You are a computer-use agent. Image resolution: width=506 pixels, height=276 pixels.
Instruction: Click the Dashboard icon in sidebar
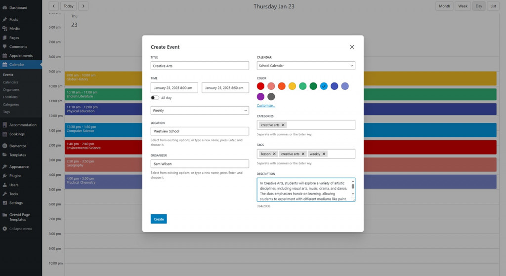(4, 7)
